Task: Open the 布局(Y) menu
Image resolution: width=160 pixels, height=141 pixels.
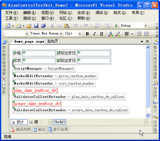Action: pos(138,13)
